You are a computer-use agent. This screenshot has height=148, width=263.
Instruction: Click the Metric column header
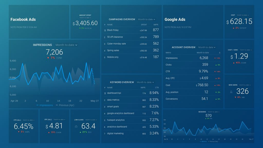click(168, 53)
